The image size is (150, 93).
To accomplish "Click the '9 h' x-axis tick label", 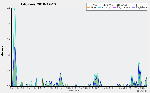I will click(x=62, y=88).
